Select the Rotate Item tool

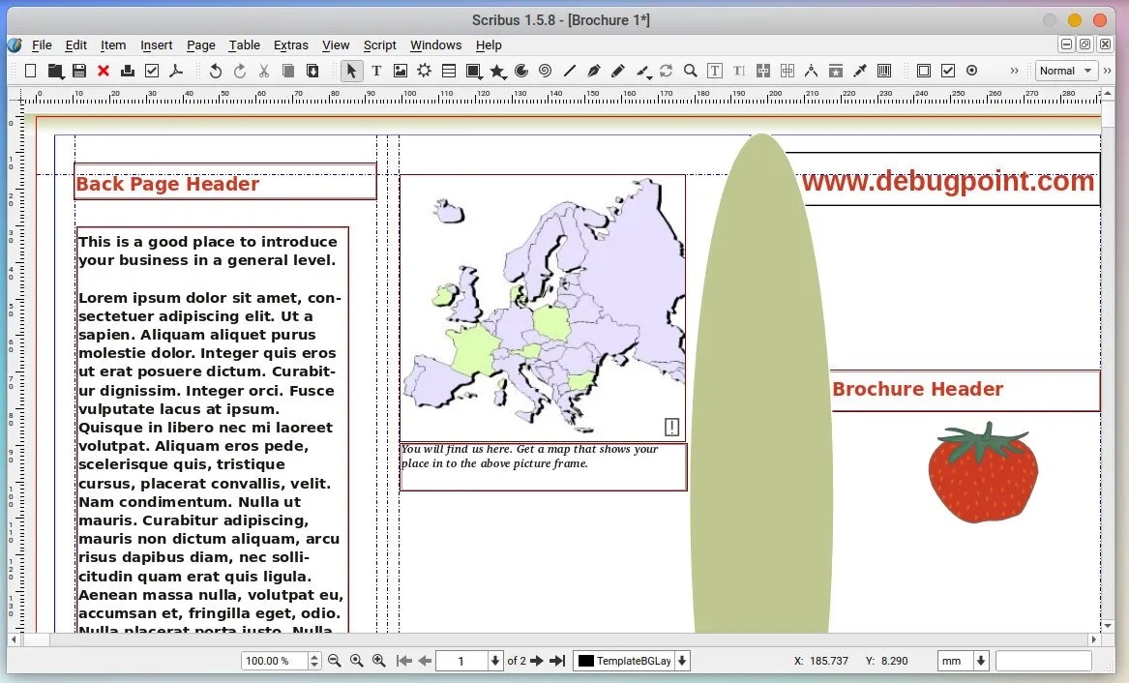[x=666, y=71]
